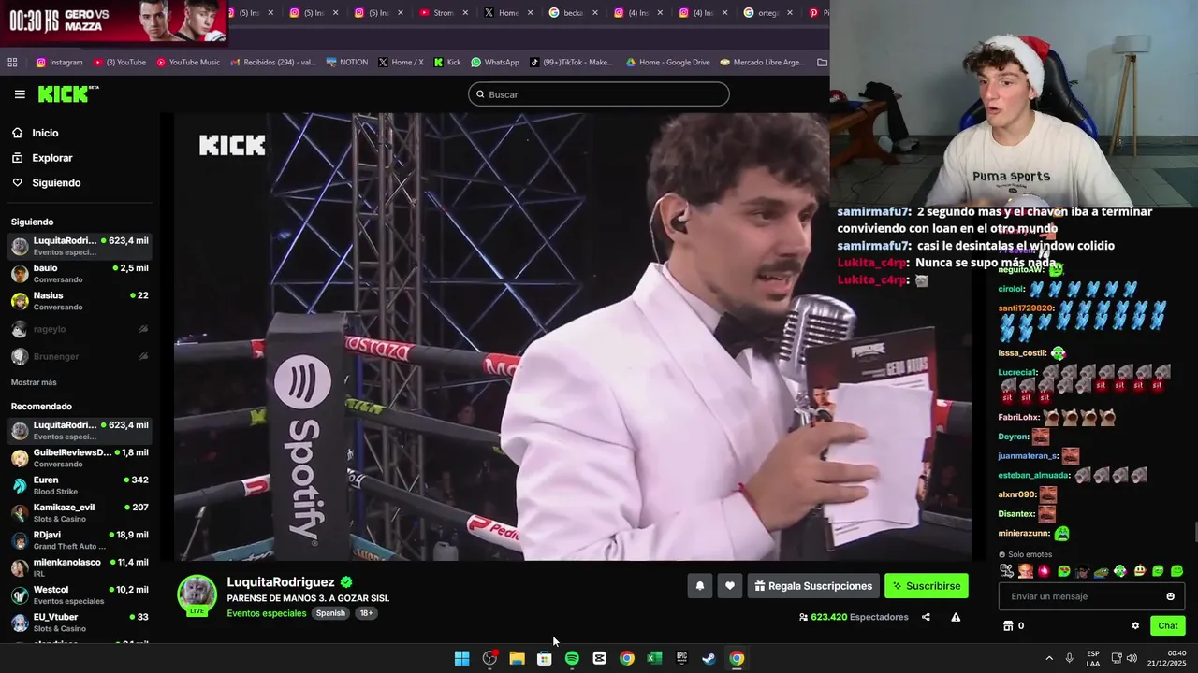This screenshot has height=673, width=1198.
Task: Click the Spanish language tag
Action: [330, 613]
